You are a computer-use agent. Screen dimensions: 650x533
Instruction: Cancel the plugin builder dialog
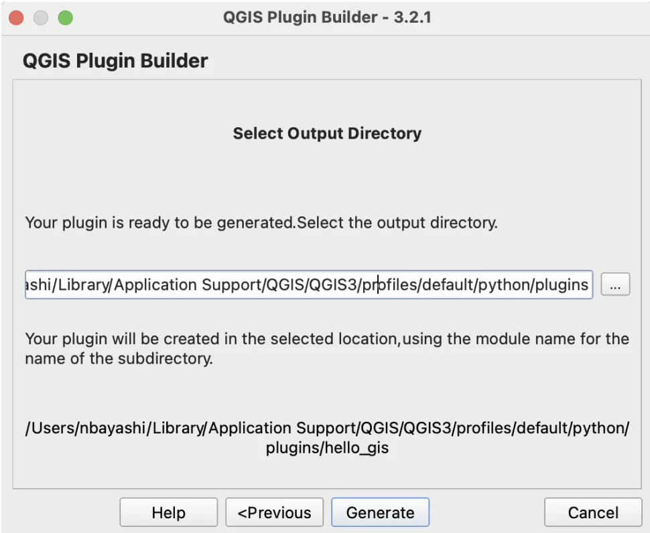pyautogui.click(x=593, y=512)
